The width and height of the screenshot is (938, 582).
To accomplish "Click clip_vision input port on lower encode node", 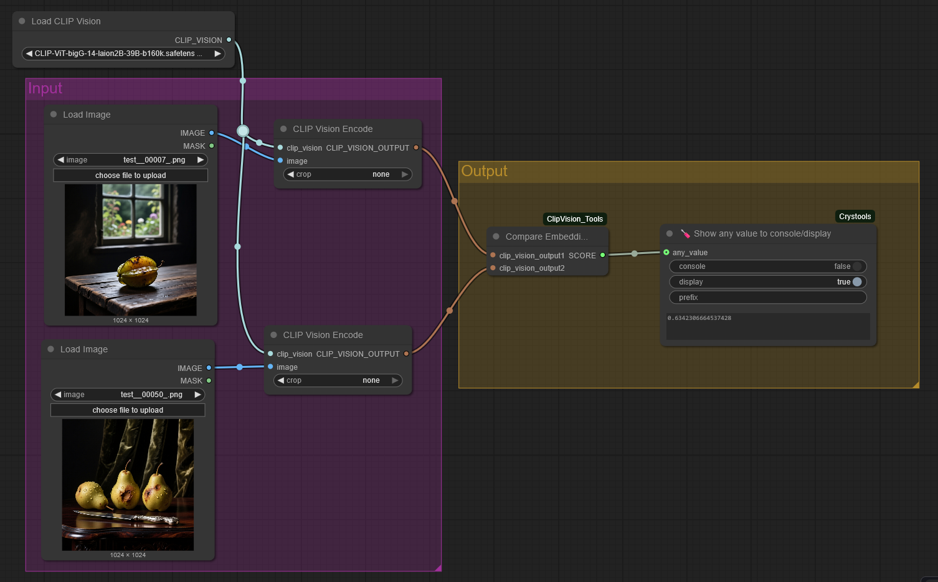I will coord(270,354).
